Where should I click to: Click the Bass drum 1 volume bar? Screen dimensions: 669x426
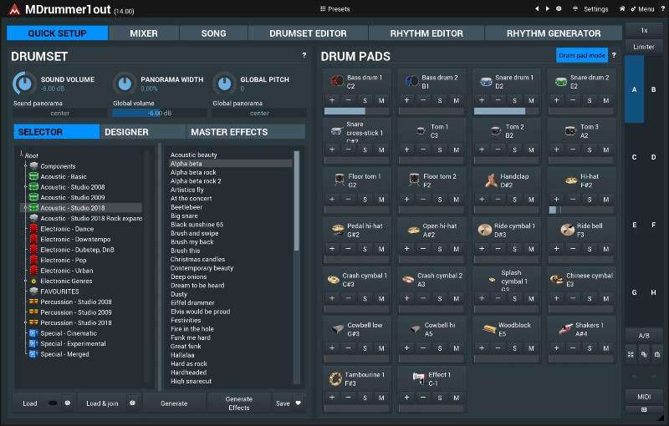[356, 111]
